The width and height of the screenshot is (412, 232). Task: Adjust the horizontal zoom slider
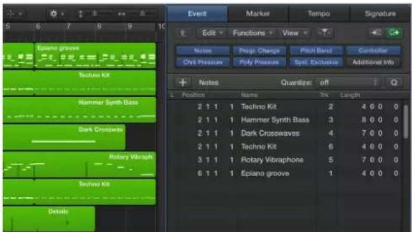(x=142, y=13)
